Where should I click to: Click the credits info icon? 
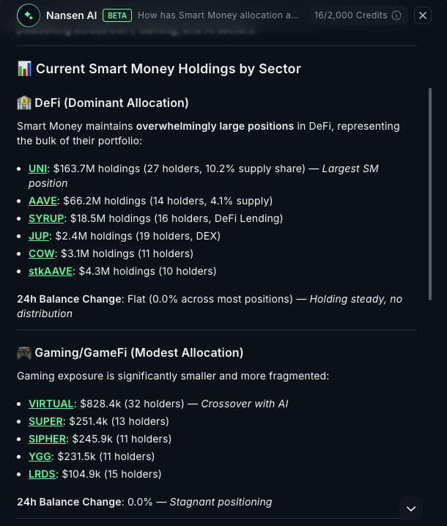pos(396,15)
